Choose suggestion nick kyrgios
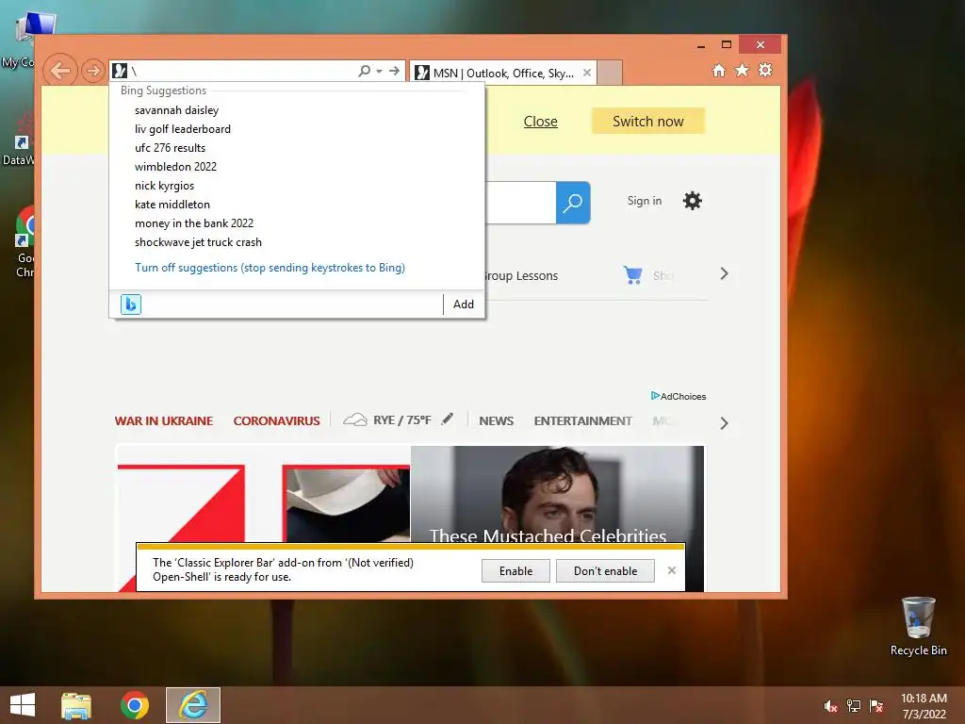The height and width of the screenshot is (724, 965). tap(164, 186)
